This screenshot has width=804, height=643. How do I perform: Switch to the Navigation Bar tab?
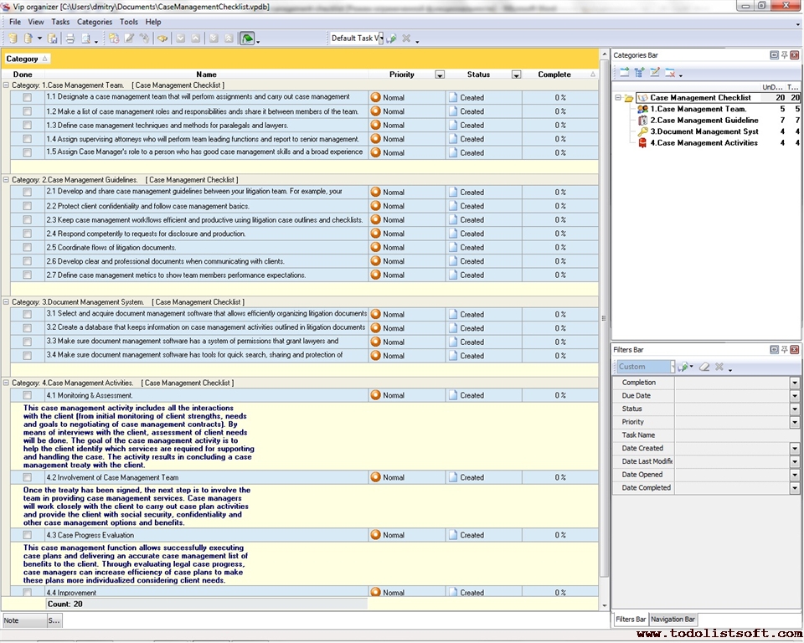tap(673, 620)
